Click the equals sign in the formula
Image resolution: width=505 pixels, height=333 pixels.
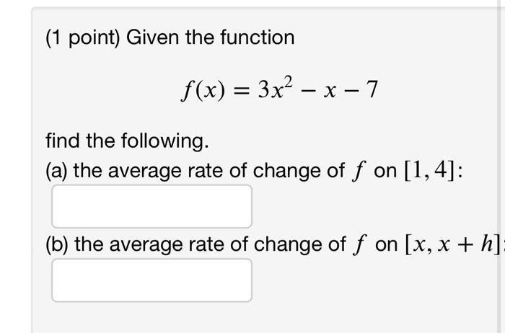point(242,91)
